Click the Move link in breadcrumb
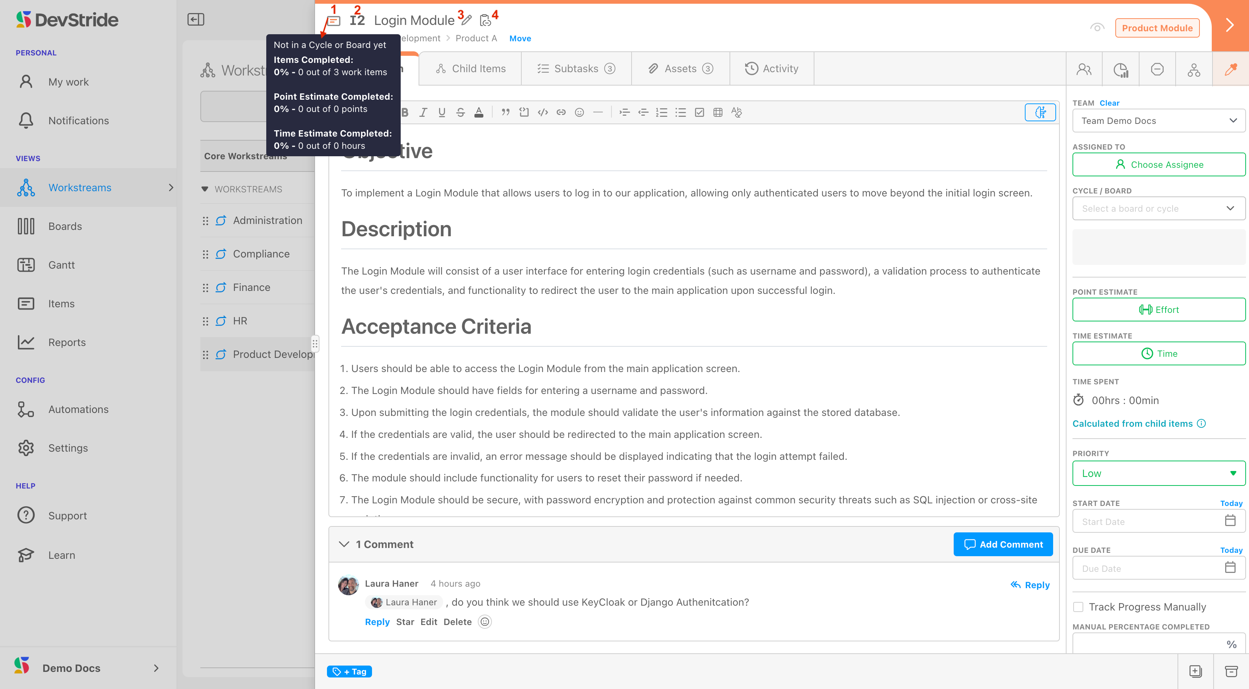The height and width of the screenshot is (689, 1249). [520, 38]
